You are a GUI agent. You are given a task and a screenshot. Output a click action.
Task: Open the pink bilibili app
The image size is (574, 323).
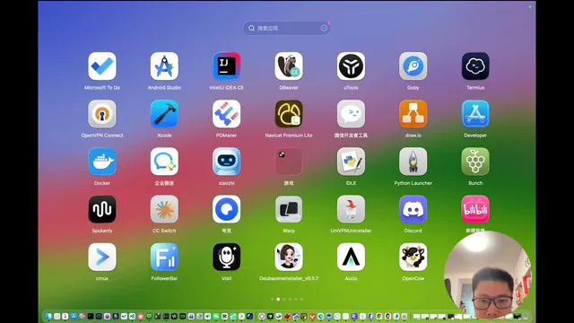(x=475, y=209)
